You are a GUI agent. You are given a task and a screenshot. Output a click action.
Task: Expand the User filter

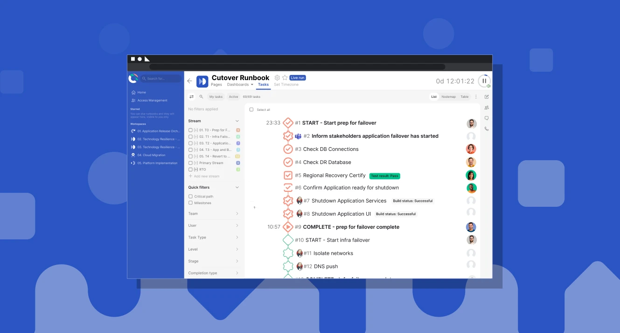(214, 225)
